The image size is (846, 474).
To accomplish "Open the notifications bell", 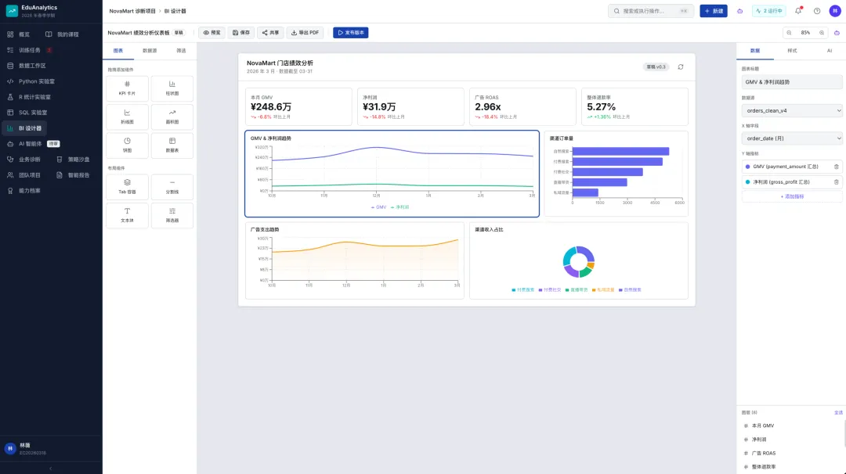I will click(798, 11).
